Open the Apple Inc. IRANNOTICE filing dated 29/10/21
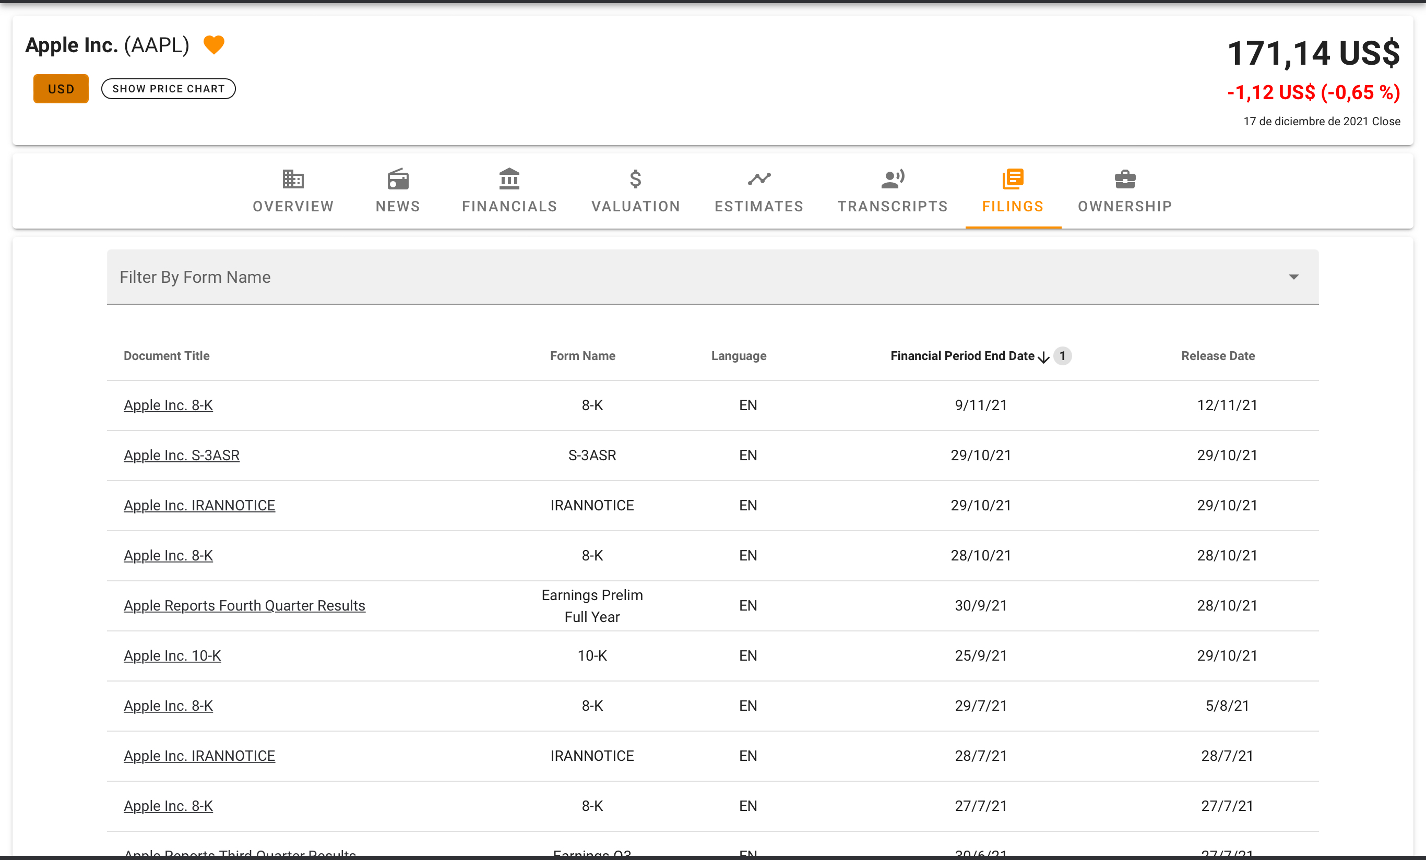This screenshot has height=860, width=1426. pyautogui.click(x=199, y=506)
